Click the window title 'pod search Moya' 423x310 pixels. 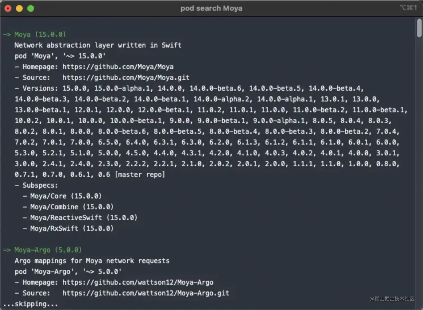[x=211, y=8]
